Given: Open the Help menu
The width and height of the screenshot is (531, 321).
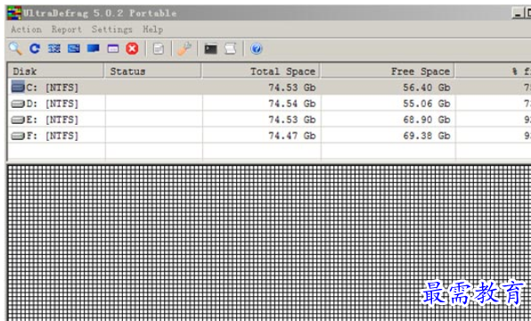Looking at the screenshot, I should pyautogui.click(x=152, y=29).
